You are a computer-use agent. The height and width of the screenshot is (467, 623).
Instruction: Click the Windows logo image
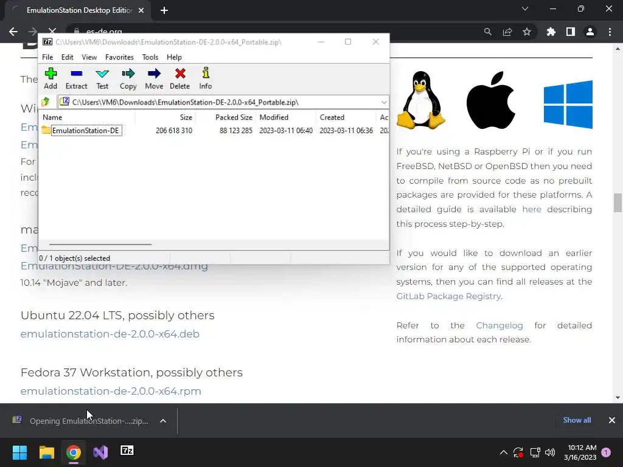[x=568, y=105]
